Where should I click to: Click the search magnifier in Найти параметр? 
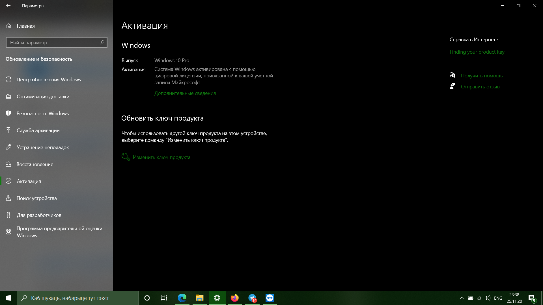pyautogui.click(x=102, y=42)
